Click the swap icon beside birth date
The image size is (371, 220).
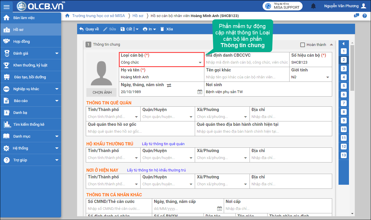pyautogui.click(x=169, y=85)
